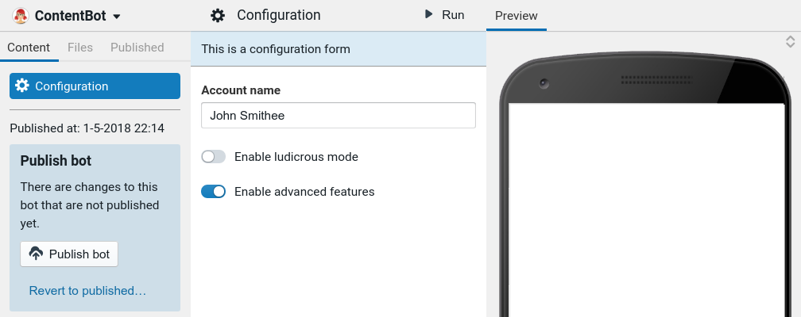
Task: Switch to the Published tab
Action: (x=137, y=48)
